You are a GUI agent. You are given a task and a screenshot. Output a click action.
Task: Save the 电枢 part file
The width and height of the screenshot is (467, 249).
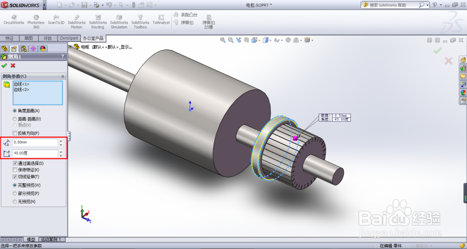(84, 5)
